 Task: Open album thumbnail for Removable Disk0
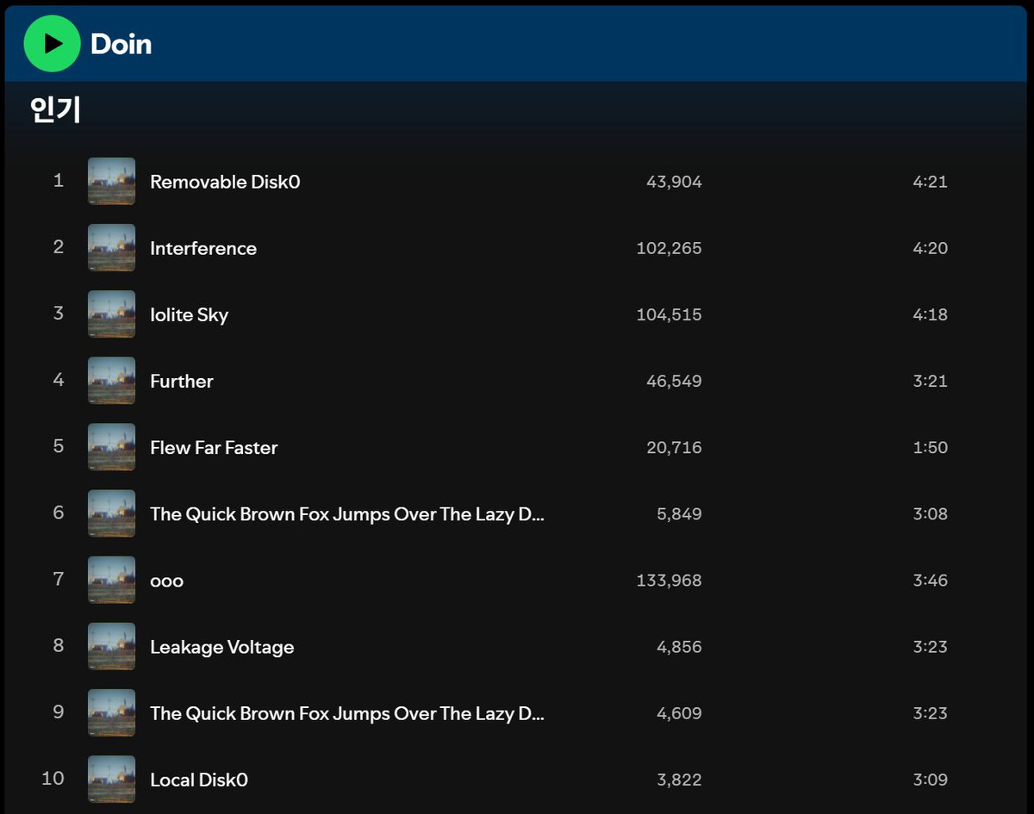click(x=112, y=181)
